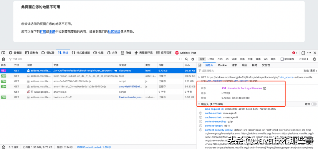Select the amo-6e845766e149109fda5e.js request row
The height and width of the screenshot is (149, 318).
(x=98, y=81)
